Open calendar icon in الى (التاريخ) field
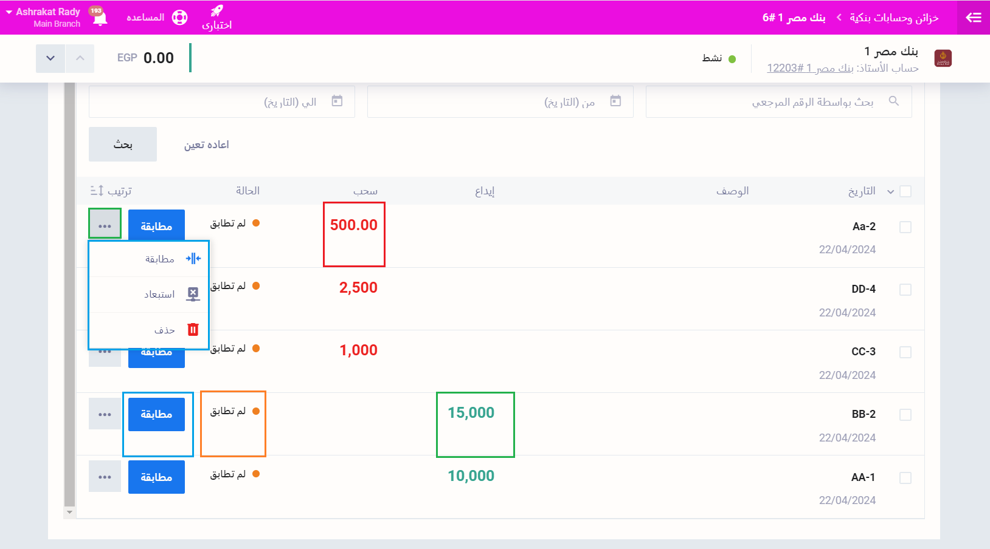 337,101
